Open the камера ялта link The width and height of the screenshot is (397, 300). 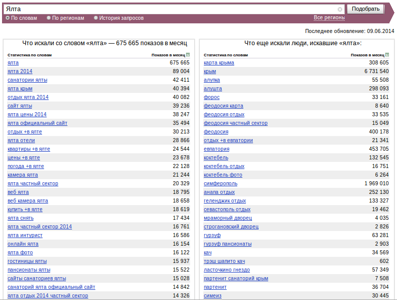(x=23, y=175)
